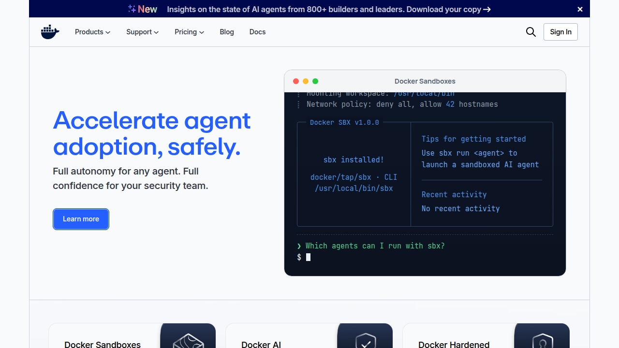Click the sparkle New badge icon

143,9
